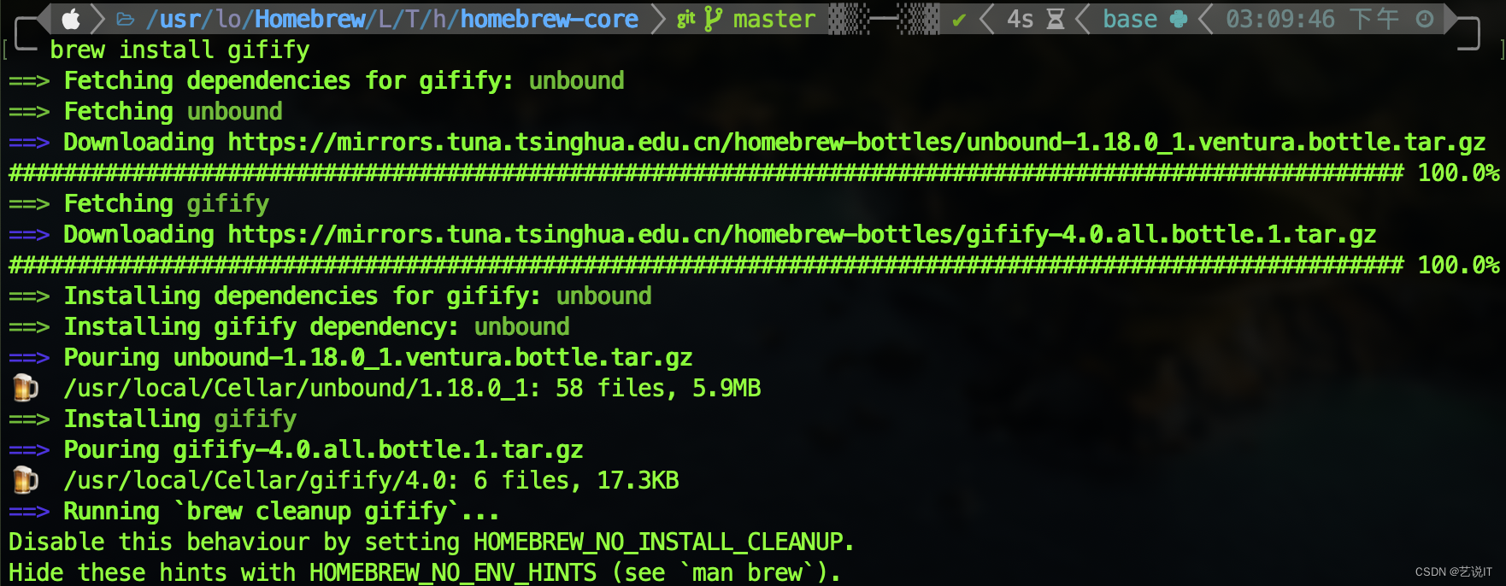Screen dimensions: 1506x586
Task: Click the 'base' environment label
Action: click(1130, 19)
